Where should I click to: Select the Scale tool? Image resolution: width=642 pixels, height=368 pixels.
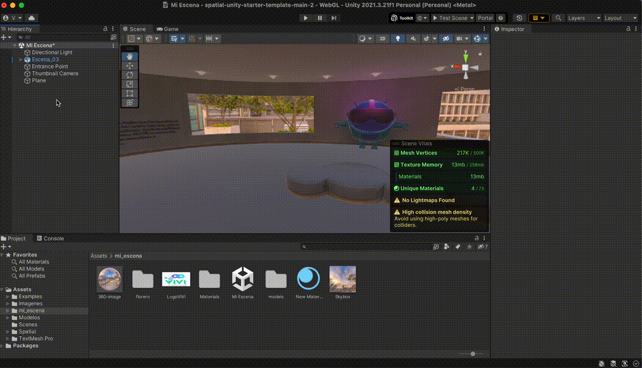point(130,84)
